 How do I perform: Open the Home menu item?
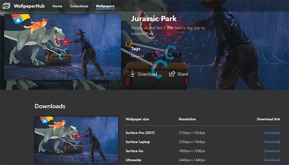click(57, 6)
